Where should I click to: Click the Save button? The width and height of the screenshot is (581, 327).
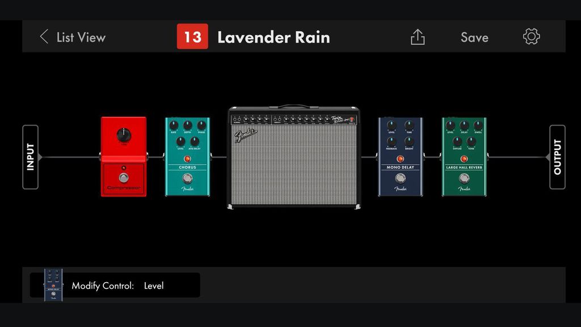474,37
